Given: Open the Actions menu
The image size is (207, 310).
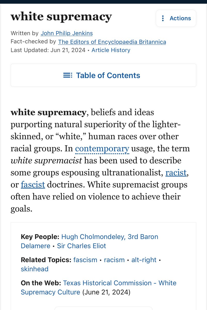Looking at the screenshot, I should pyautogui.click(x=176, y=18).
